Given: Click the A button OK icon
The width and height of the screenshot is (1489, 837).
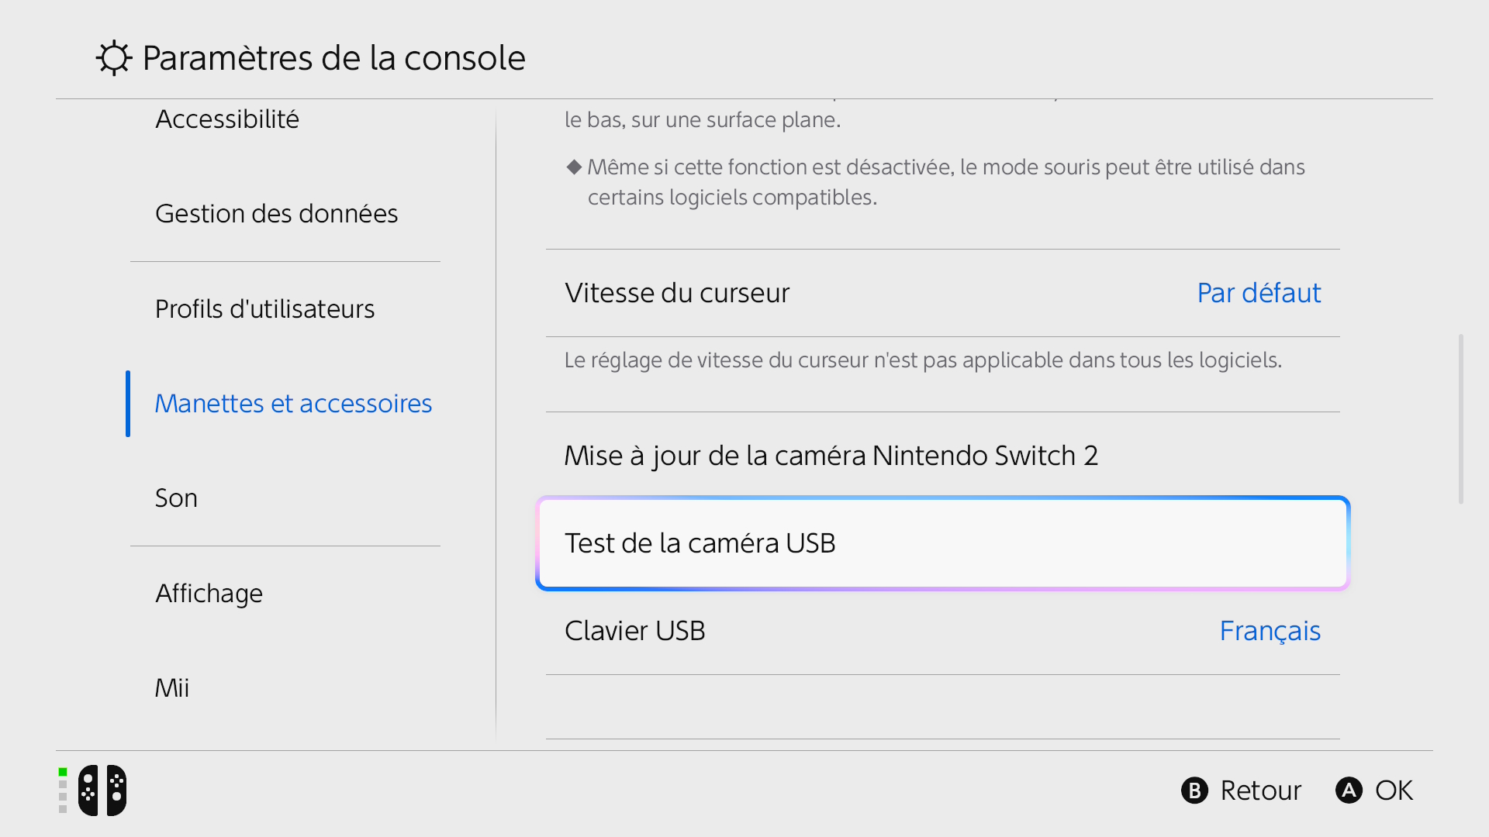Looking at the screenshot, I should click(x=1349, y=790).
